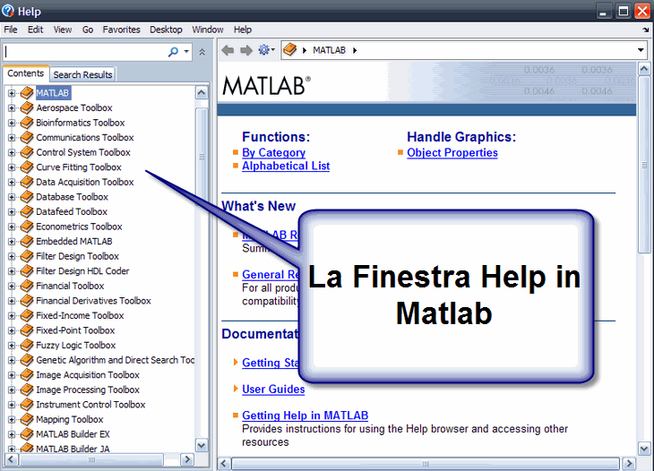The width and height of the screenshot is (654, 471).
Task: Click the Fixed-Point Toolbox book icon
Action: click(27, 330)
